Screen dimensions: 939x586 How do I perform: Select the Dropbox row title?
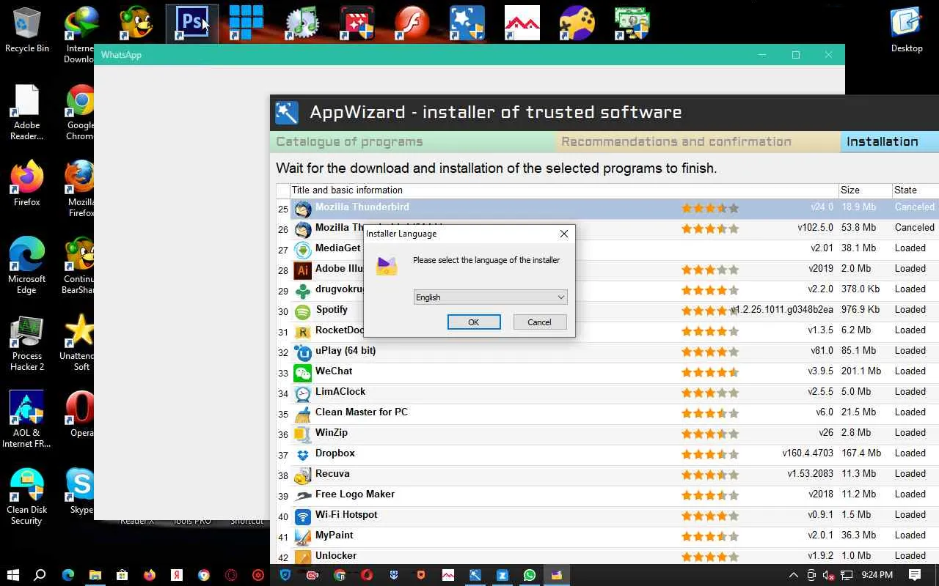(x=335, y=453)
